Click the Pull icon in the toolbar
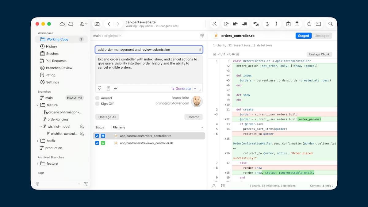The image size is (368, 207). (x=235, y=24)
